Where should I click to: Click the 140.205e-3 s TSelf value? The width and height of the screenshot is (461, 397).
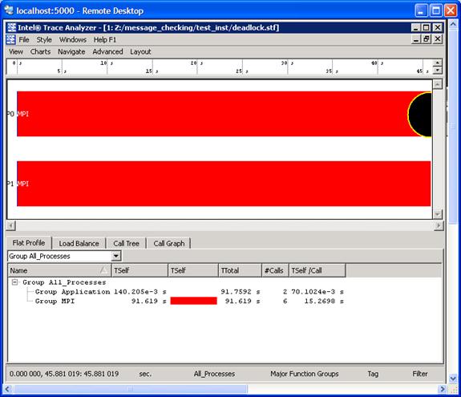[140, 292]
